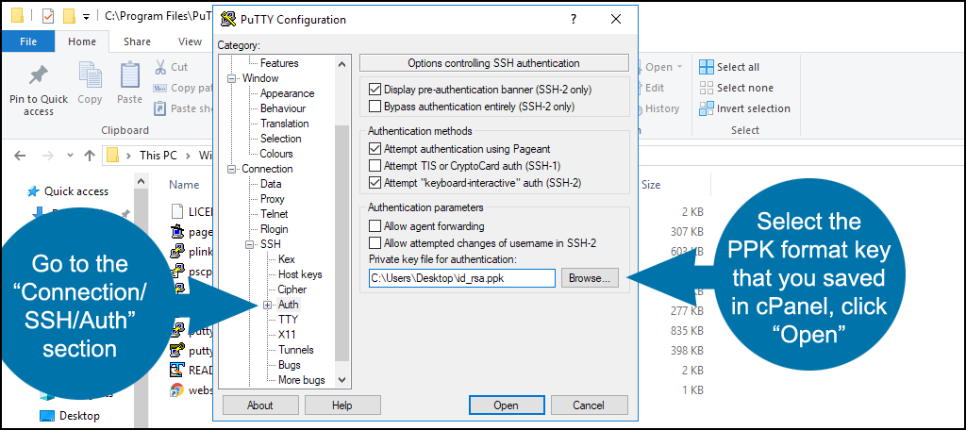This screenshot has height=430, width=966.
Task: Select the Colours category
Action: pyautogui.click(x=276, y=154)
